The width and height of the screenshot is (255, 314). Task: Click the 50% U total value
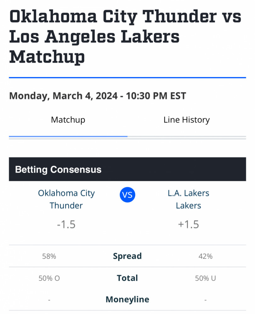point(205,278)
